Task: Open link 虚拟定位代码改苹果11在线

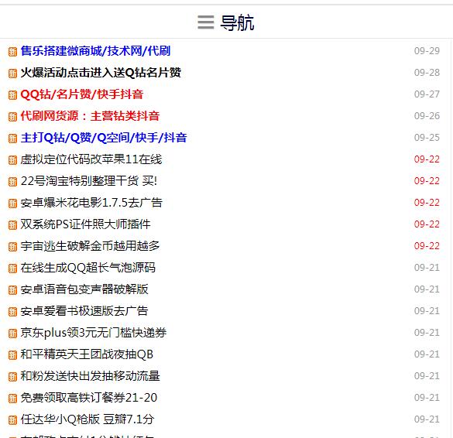Action: pos(91,159)
